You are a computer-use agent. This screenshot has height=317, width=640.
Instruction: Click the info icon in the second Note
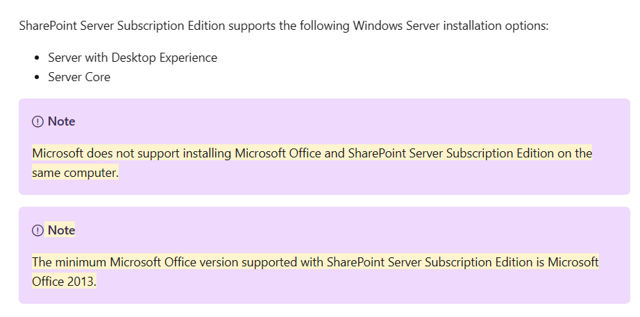[37, 230]
